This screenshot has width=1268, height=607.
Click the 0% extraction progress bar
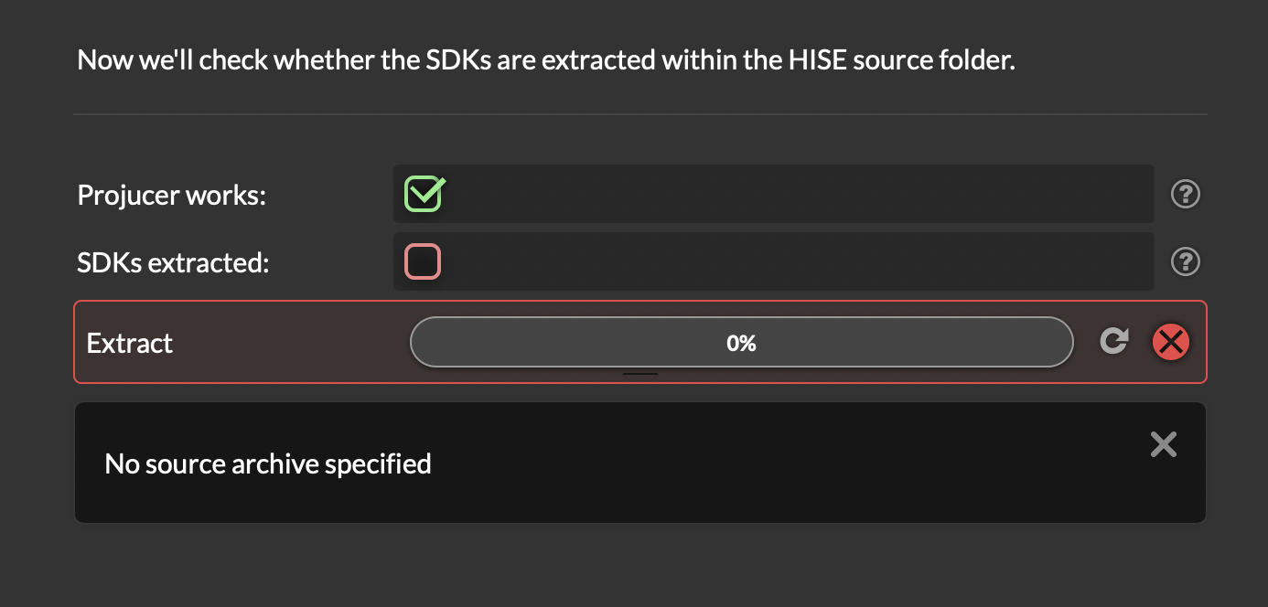pyautogui.click(x=741, y=343)
